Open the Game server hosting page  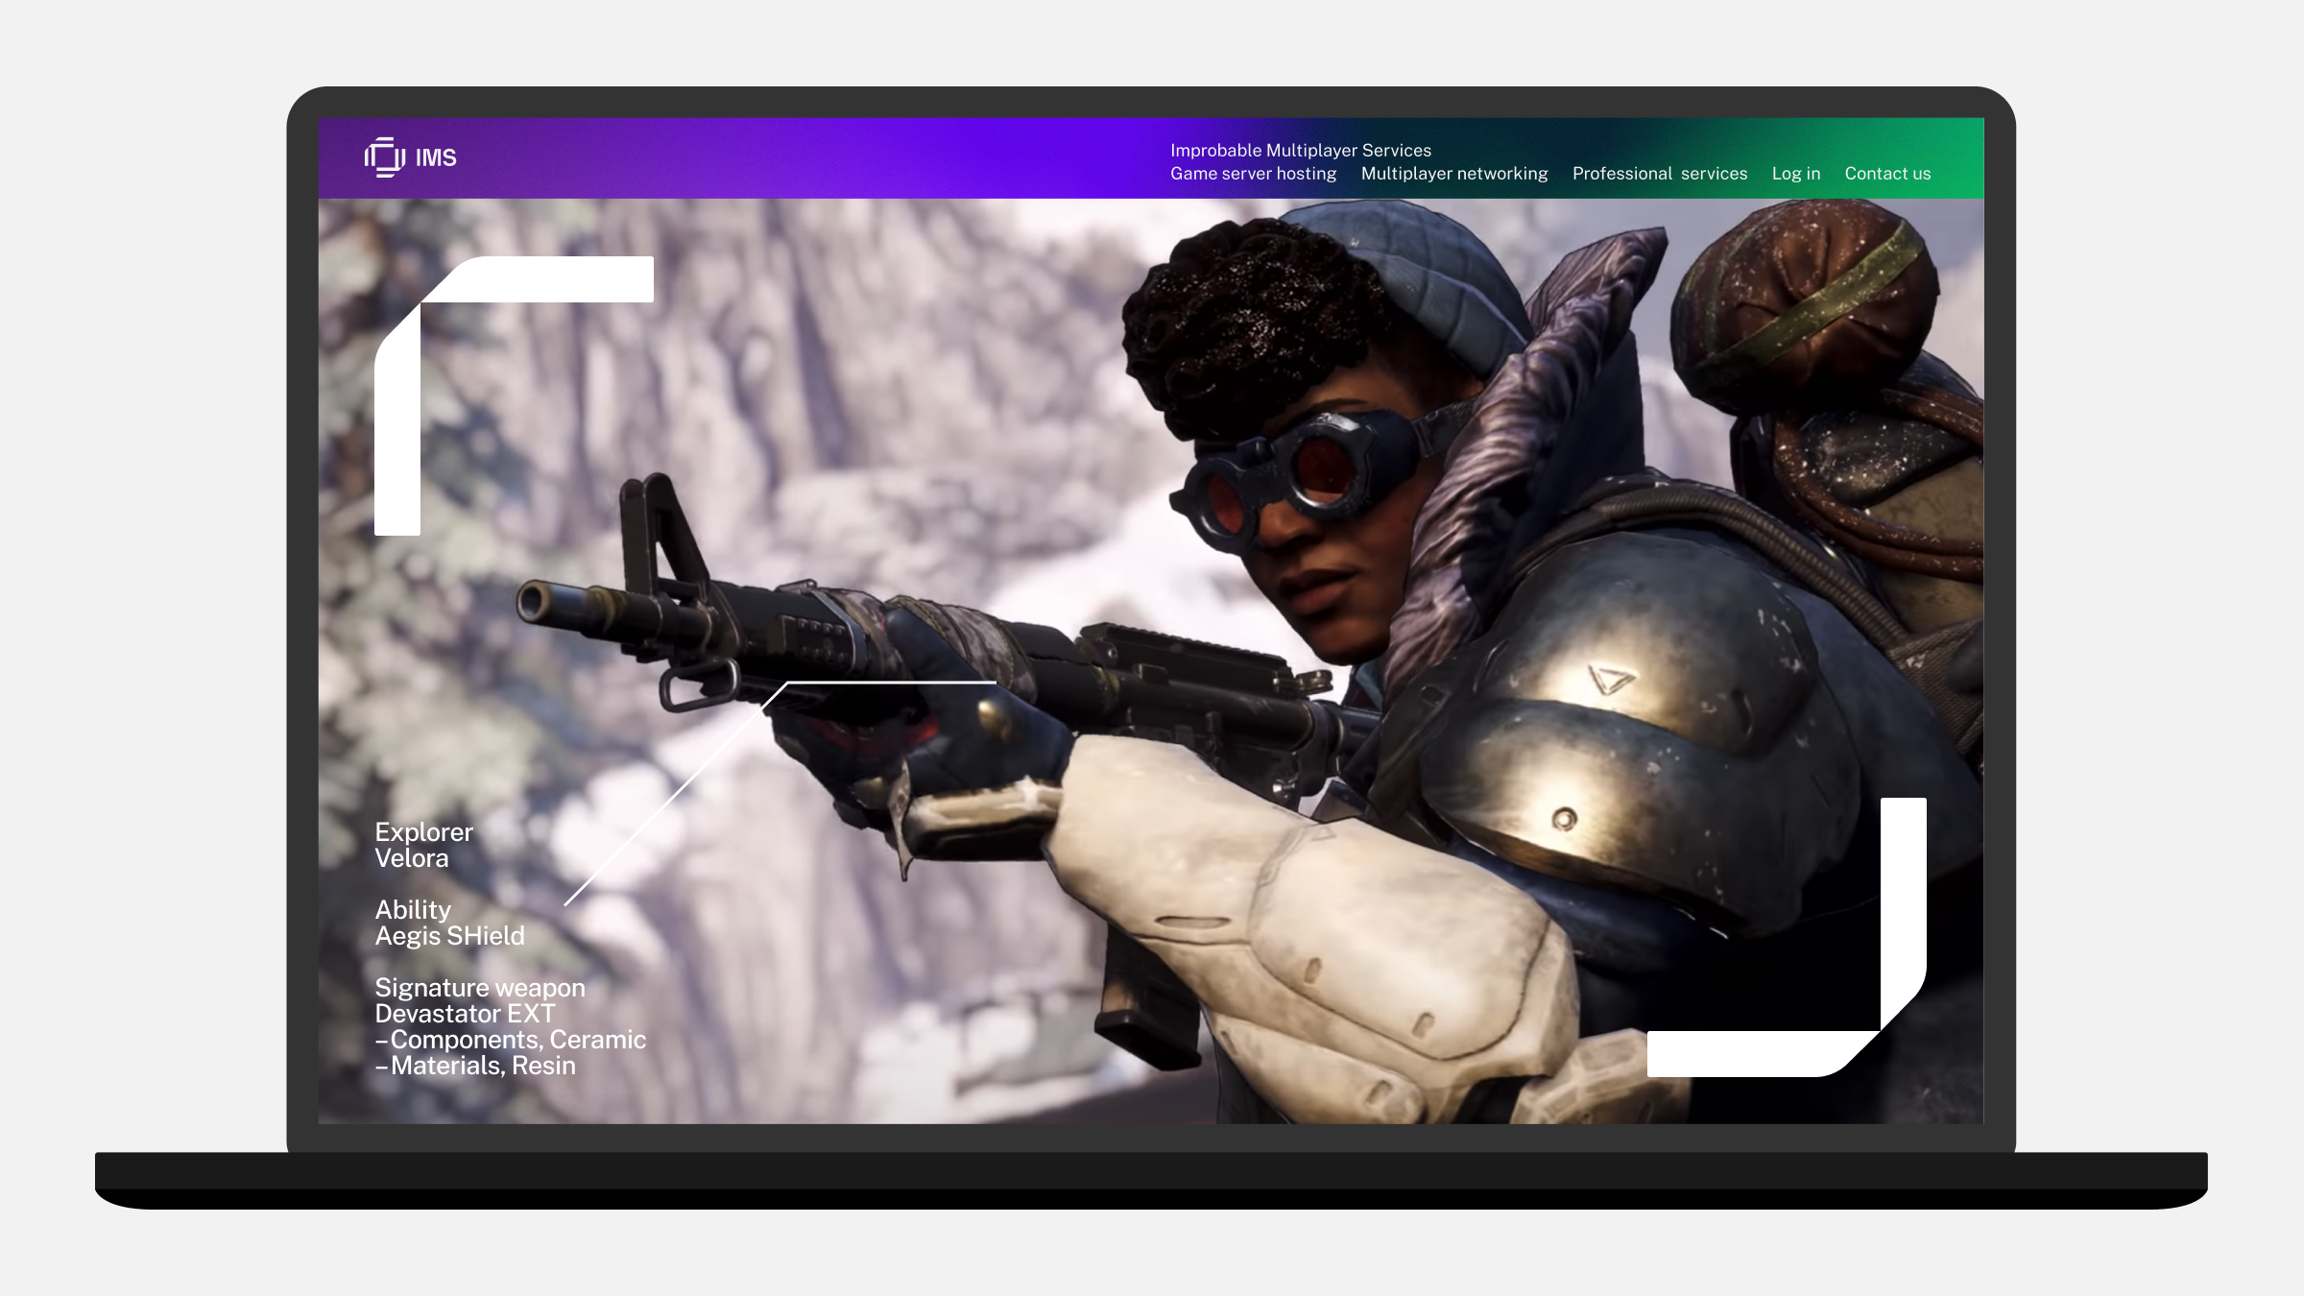(1253, 174)
